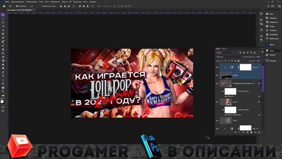
Task: Toggle visibility of Фильтр Camera Raw
Action: [x=226, y=115]
